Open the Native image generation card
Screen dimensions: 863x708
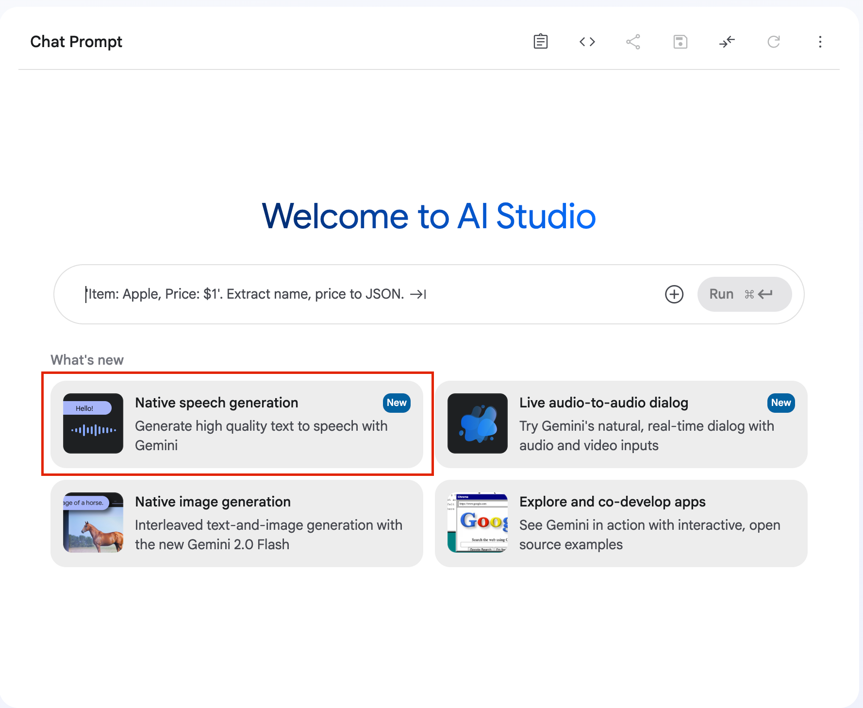pos(237,523)
